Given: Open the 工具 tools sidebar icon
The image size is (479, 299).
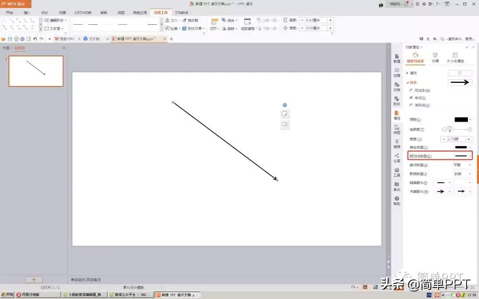Looking at the screenshot, I should (x=397, y=172).
